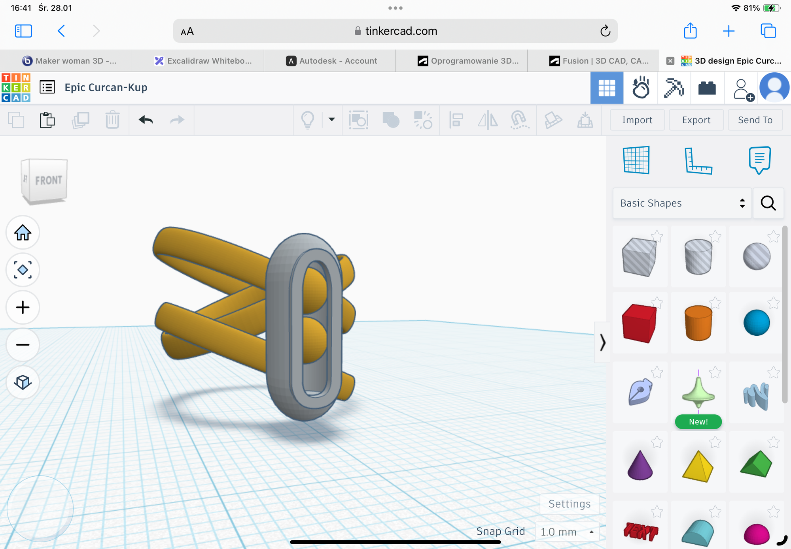Favorite the red Box shape star
The image size is (791, 549).
coord(657,303)
